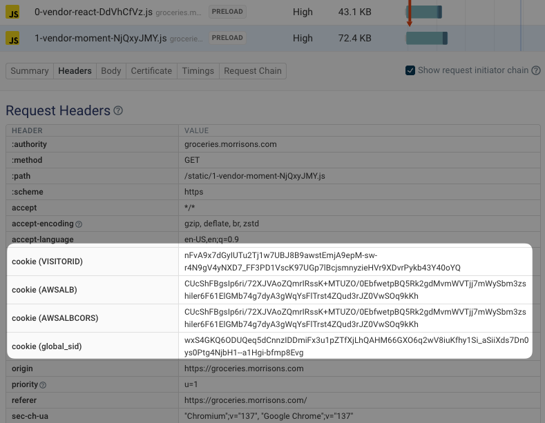Click PRELOAD badge on 0-vendor-react row
The width and height of the screenshot is (545, 423).
(x=227, y=12)
